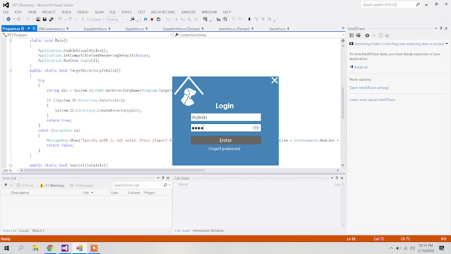451x254 pixels.
Task: Click the Enter button in login dialog
Action: click(225, 140)
